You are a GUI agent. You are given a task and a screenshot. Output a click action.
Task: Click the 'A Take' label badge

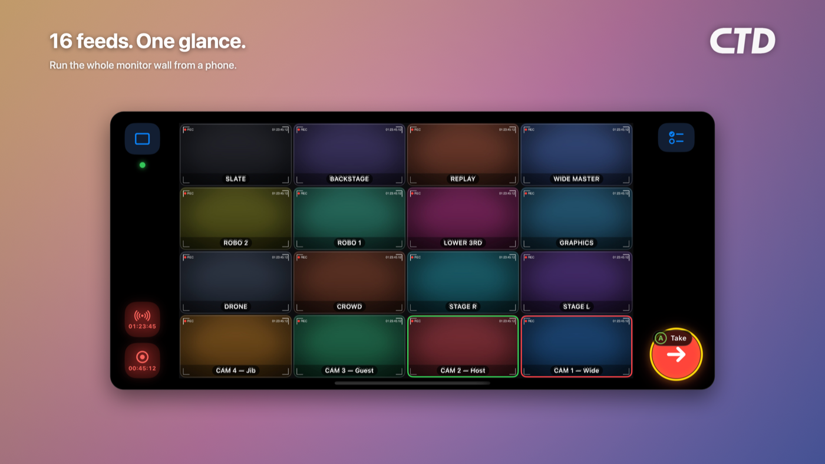[x=672, y=338]
